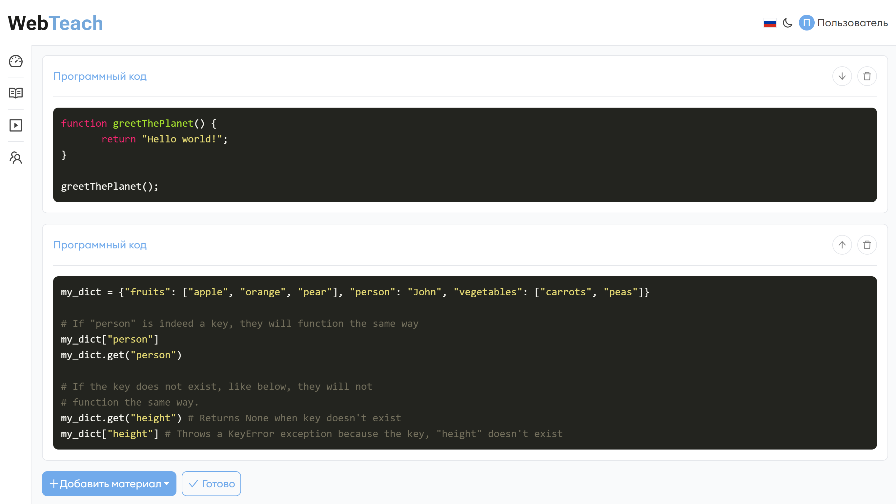Delete the first code block
896x504 pixels.
pyautogui.click(x=867, y=76)
